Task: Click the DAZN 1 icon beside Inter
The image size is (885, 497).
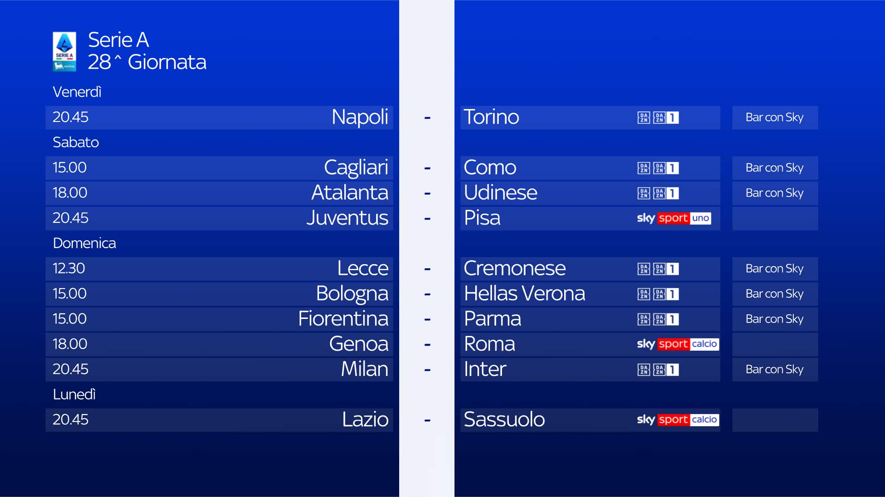Action: pos(666,370)
